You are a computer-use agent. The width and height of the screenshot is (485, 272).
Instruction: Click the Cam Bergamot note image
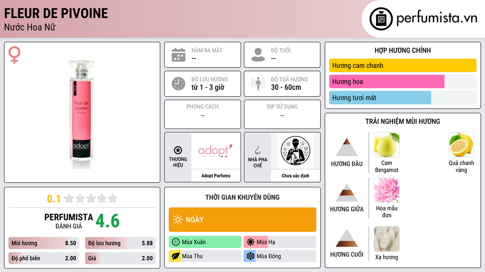386,144
